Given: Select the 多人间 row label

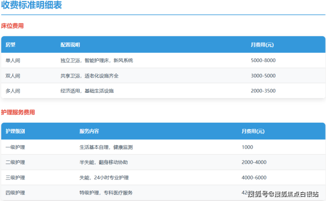Looking at the screenshot, I should (x=13, y=91).
